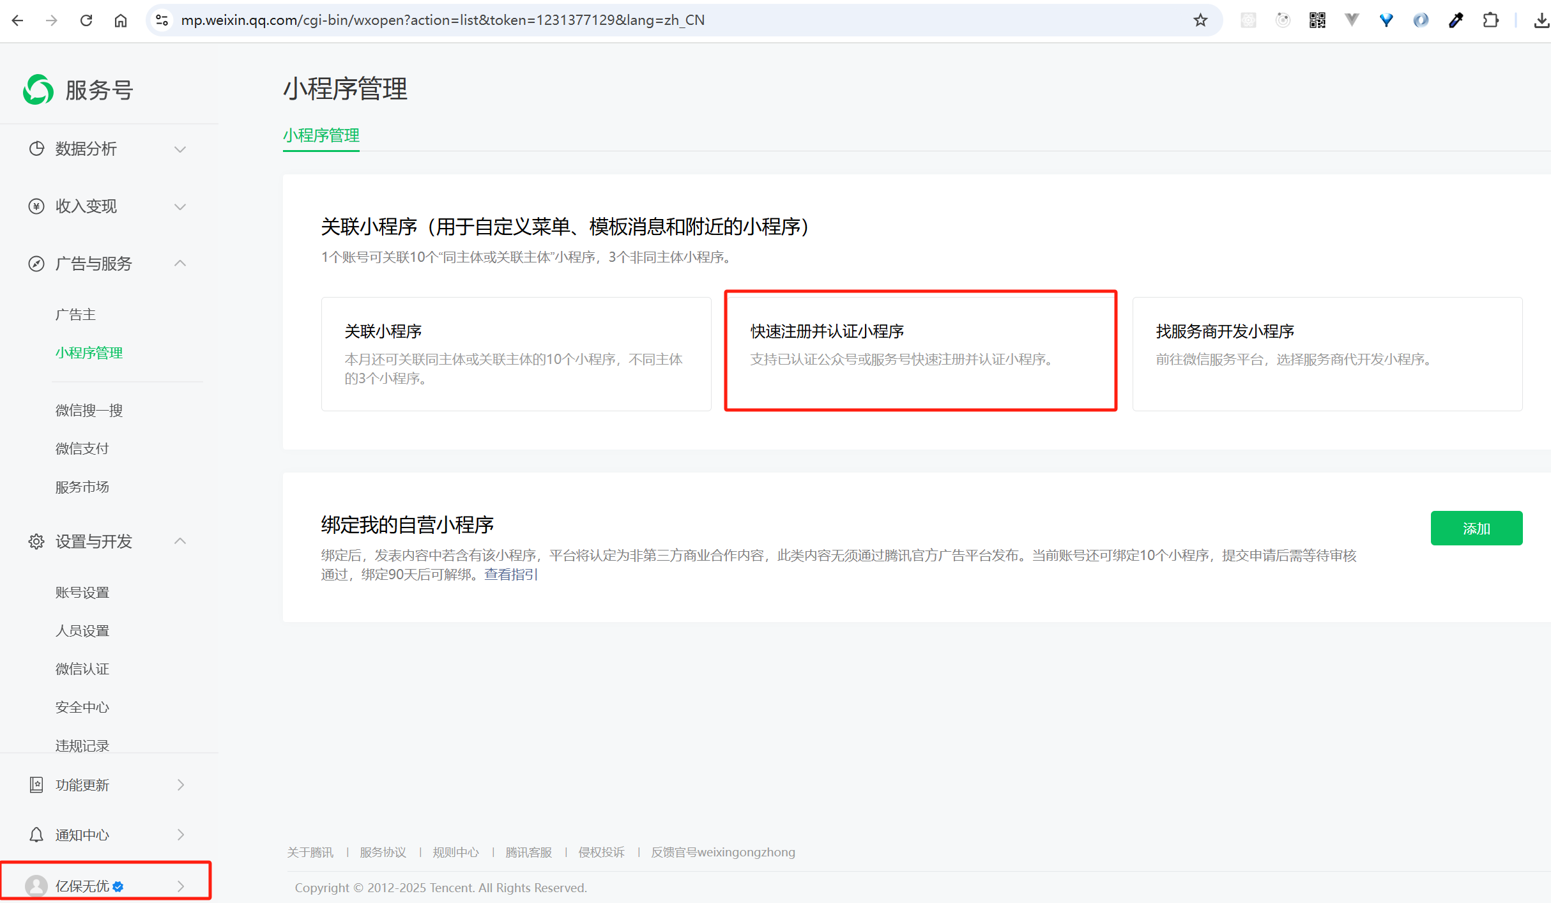1551x903 pixels.
Task: Click the QR code extension icon
Action: pyautogui.click(x=1317, y=20)
